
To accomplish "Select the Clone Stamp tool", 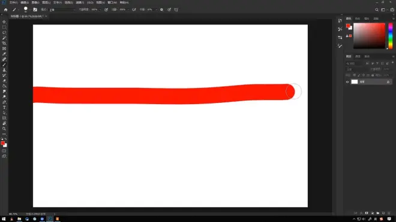I will pyautogui.click(x=4, y=70).
